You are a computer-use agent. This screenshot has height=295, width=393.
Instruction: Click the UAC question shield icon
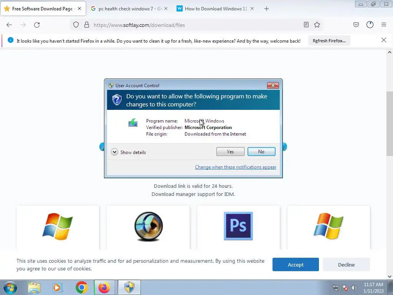tap(117, 100)
